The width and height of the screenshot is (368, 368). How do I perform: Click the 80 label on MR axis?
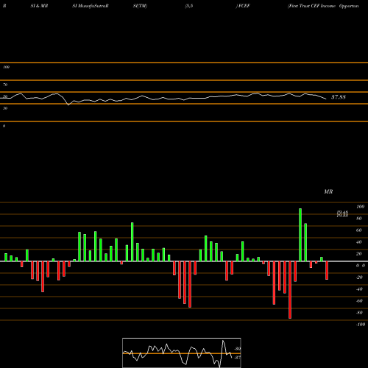359,219
